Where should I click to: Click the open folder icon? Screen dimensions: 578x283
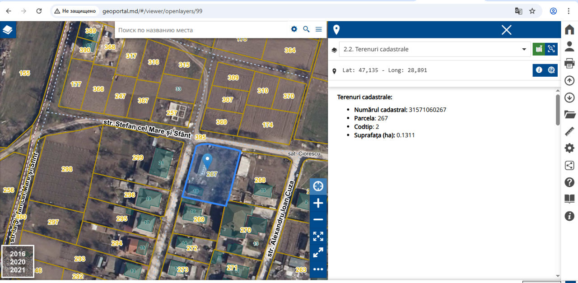tap(569, 114)
